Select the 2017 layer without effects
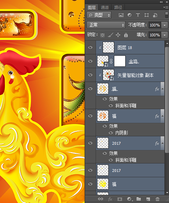169x203 pixels. point(130,171)
